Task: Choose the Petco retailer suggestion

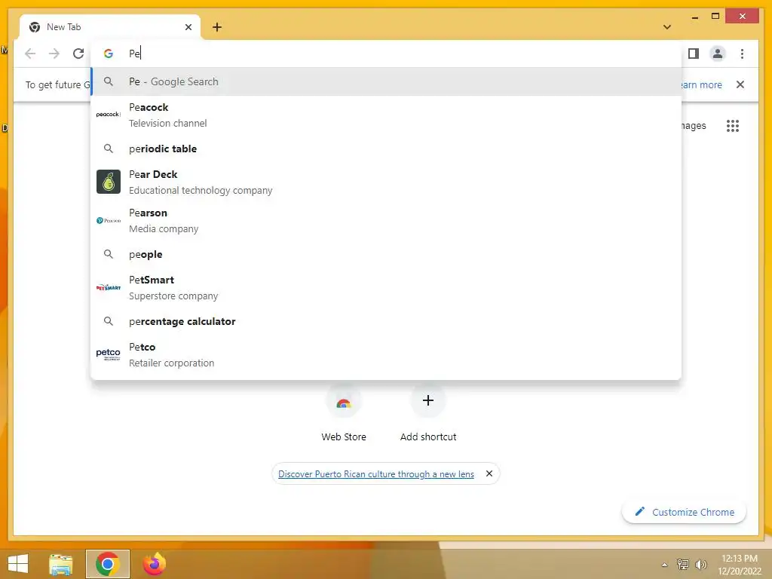Action: tap(386, 354)
